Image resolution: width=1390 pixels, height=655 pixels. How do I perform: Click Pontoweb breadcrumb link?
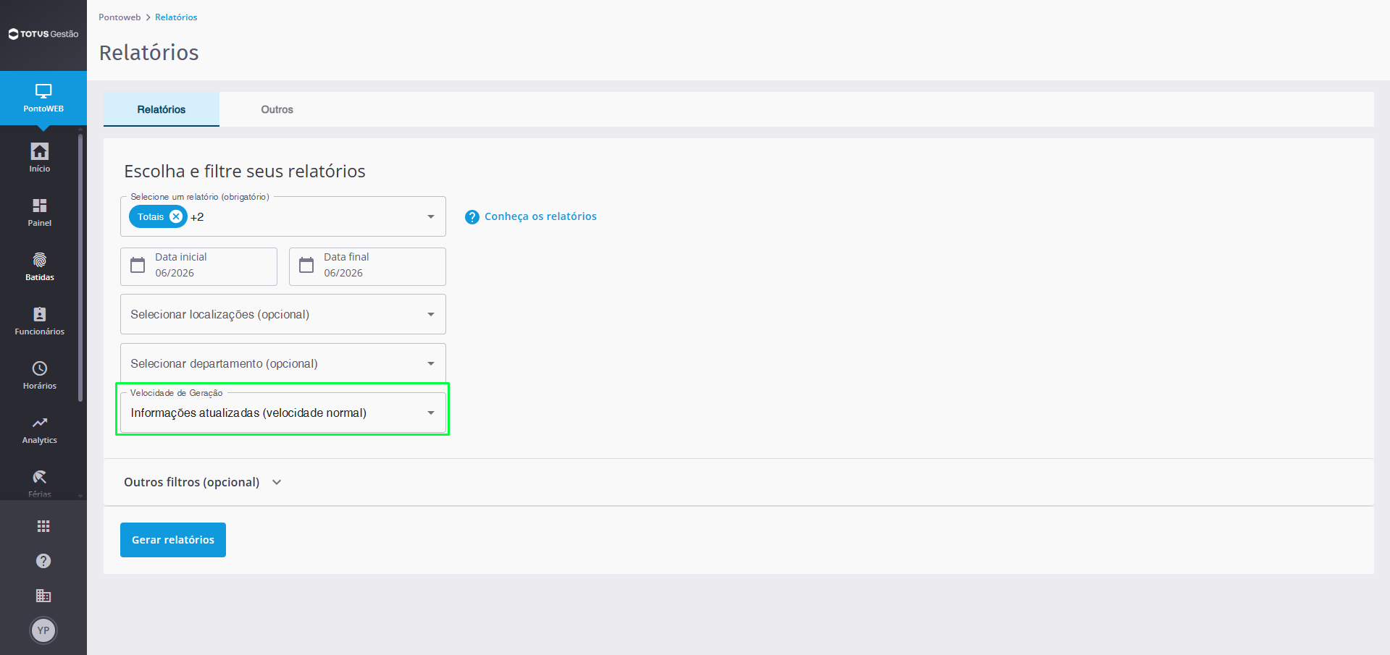click(x=120, y=17)
